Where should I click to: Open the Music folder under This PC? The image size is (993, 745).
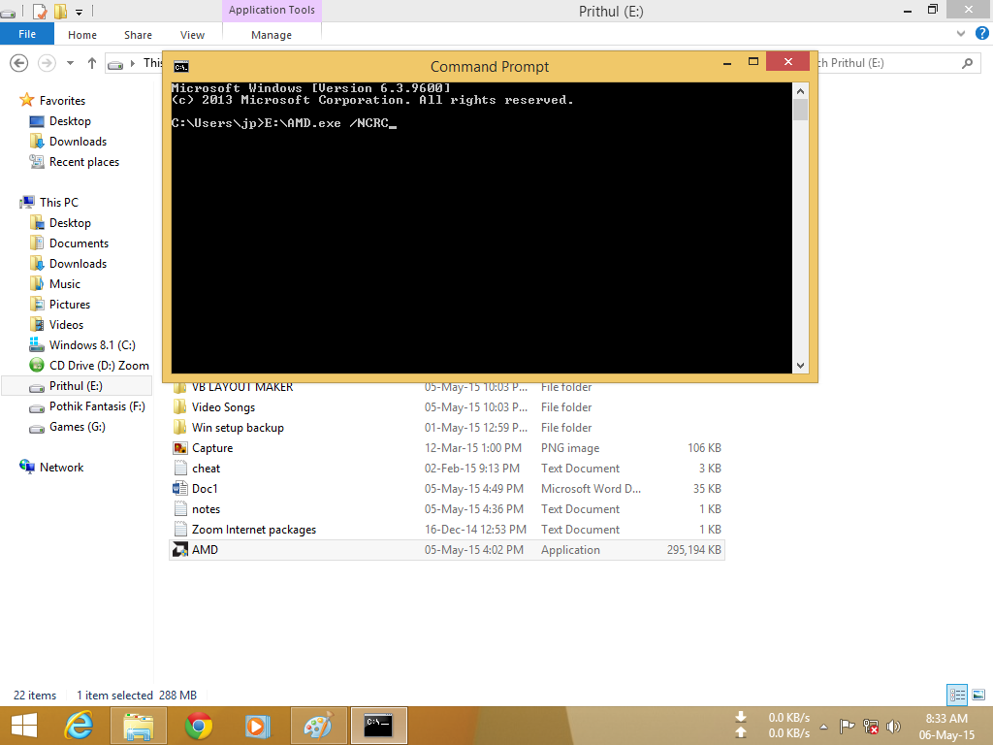coord(65,284)
